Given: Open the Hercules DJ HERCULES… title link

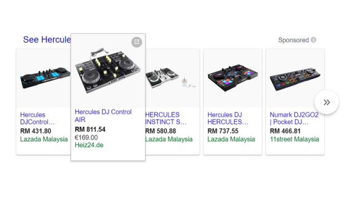Looking at the screenshot, I should pyautogui.click(x=228, y=118).
